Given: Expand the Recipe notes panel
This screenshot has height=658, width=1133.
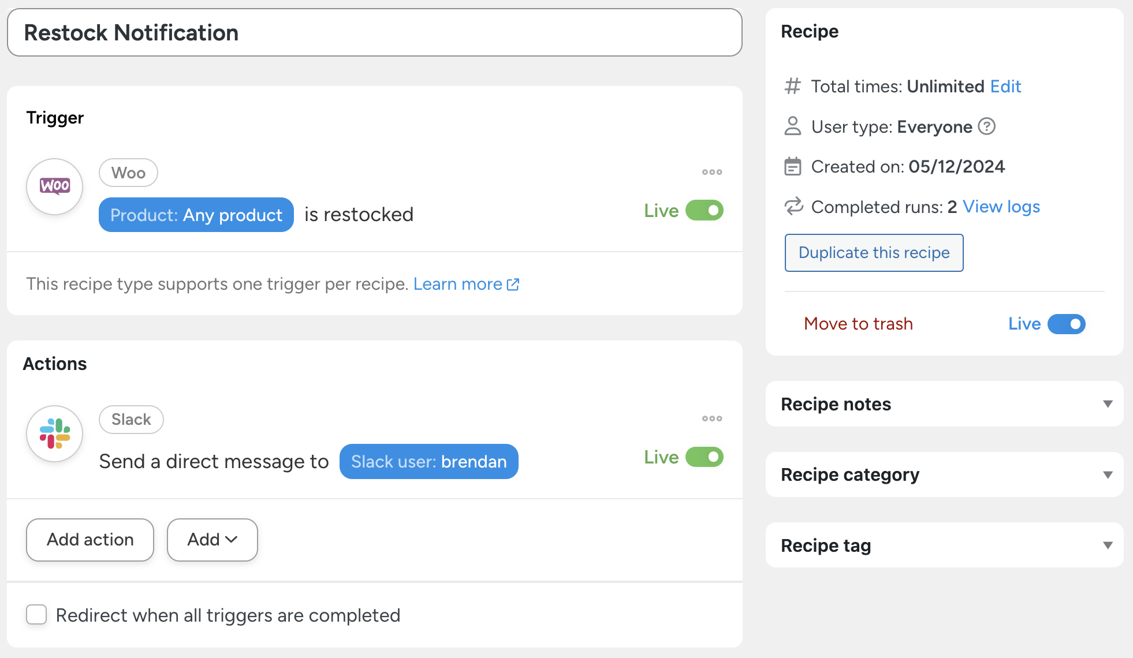Looking at the screenshot, I should tap(1107, 404).
